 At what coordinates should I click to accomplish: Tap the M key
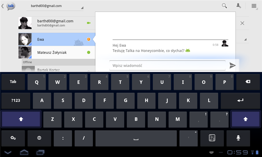tap(178, 119)
